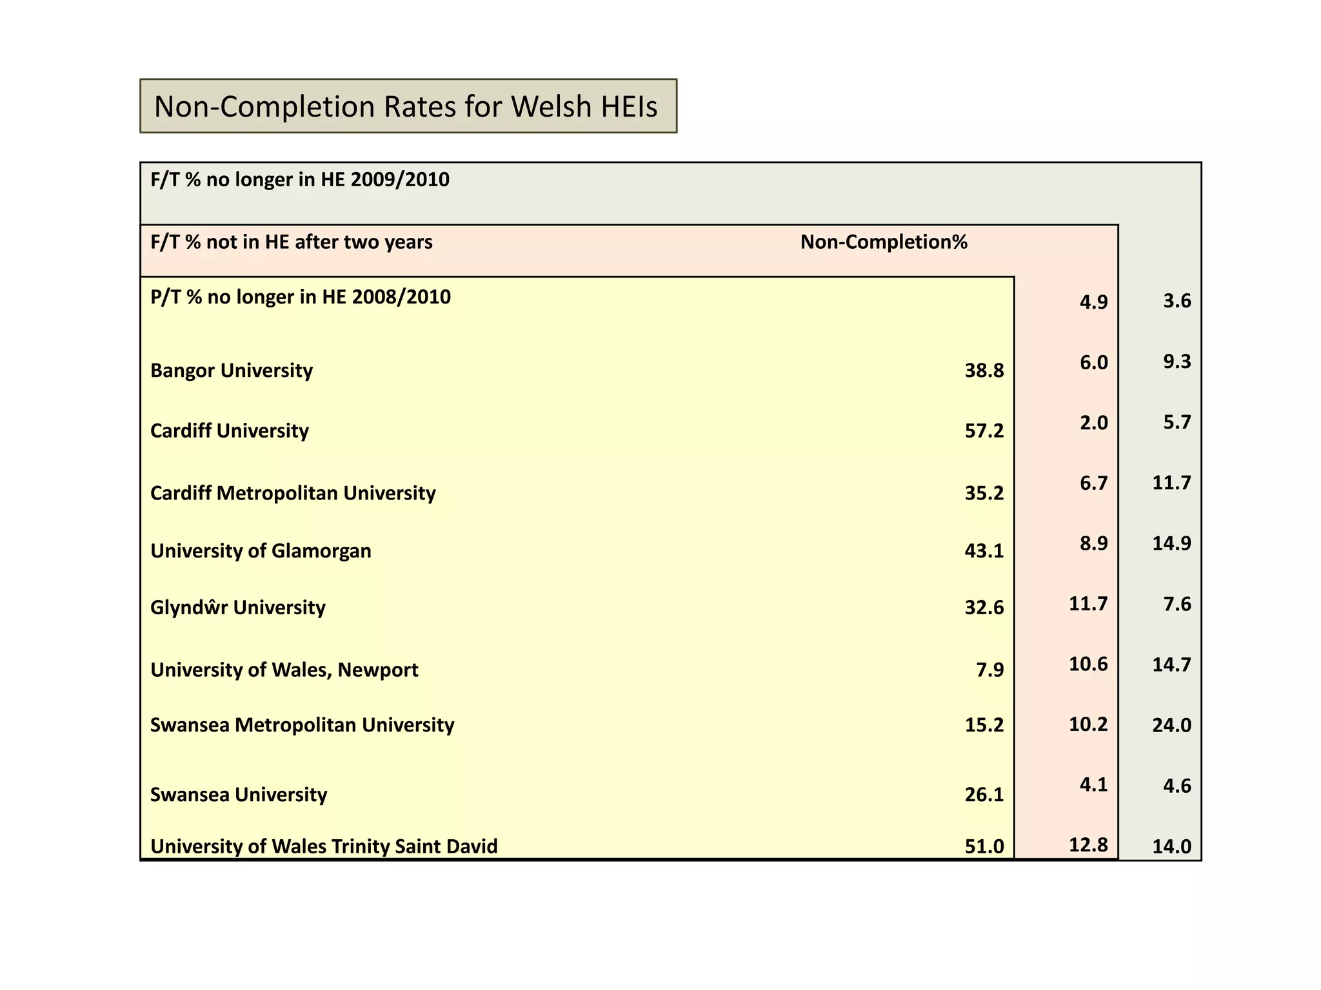
Task: Select the Swansea Metropolitan University label
Action: [x=302, y=724]
